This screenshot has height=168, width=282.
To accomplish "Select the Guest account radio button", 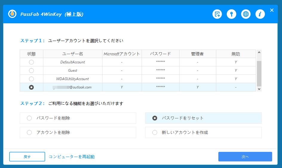I will (31, 71).
